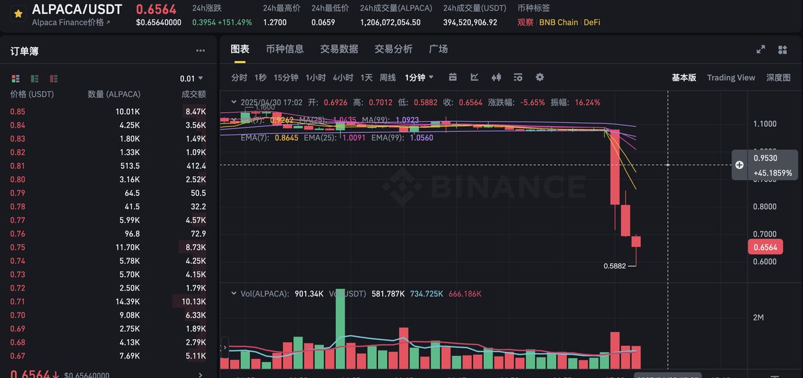The image size is (803, 378).
Task: Select the 0.70 sell order price
Action: 17,315
